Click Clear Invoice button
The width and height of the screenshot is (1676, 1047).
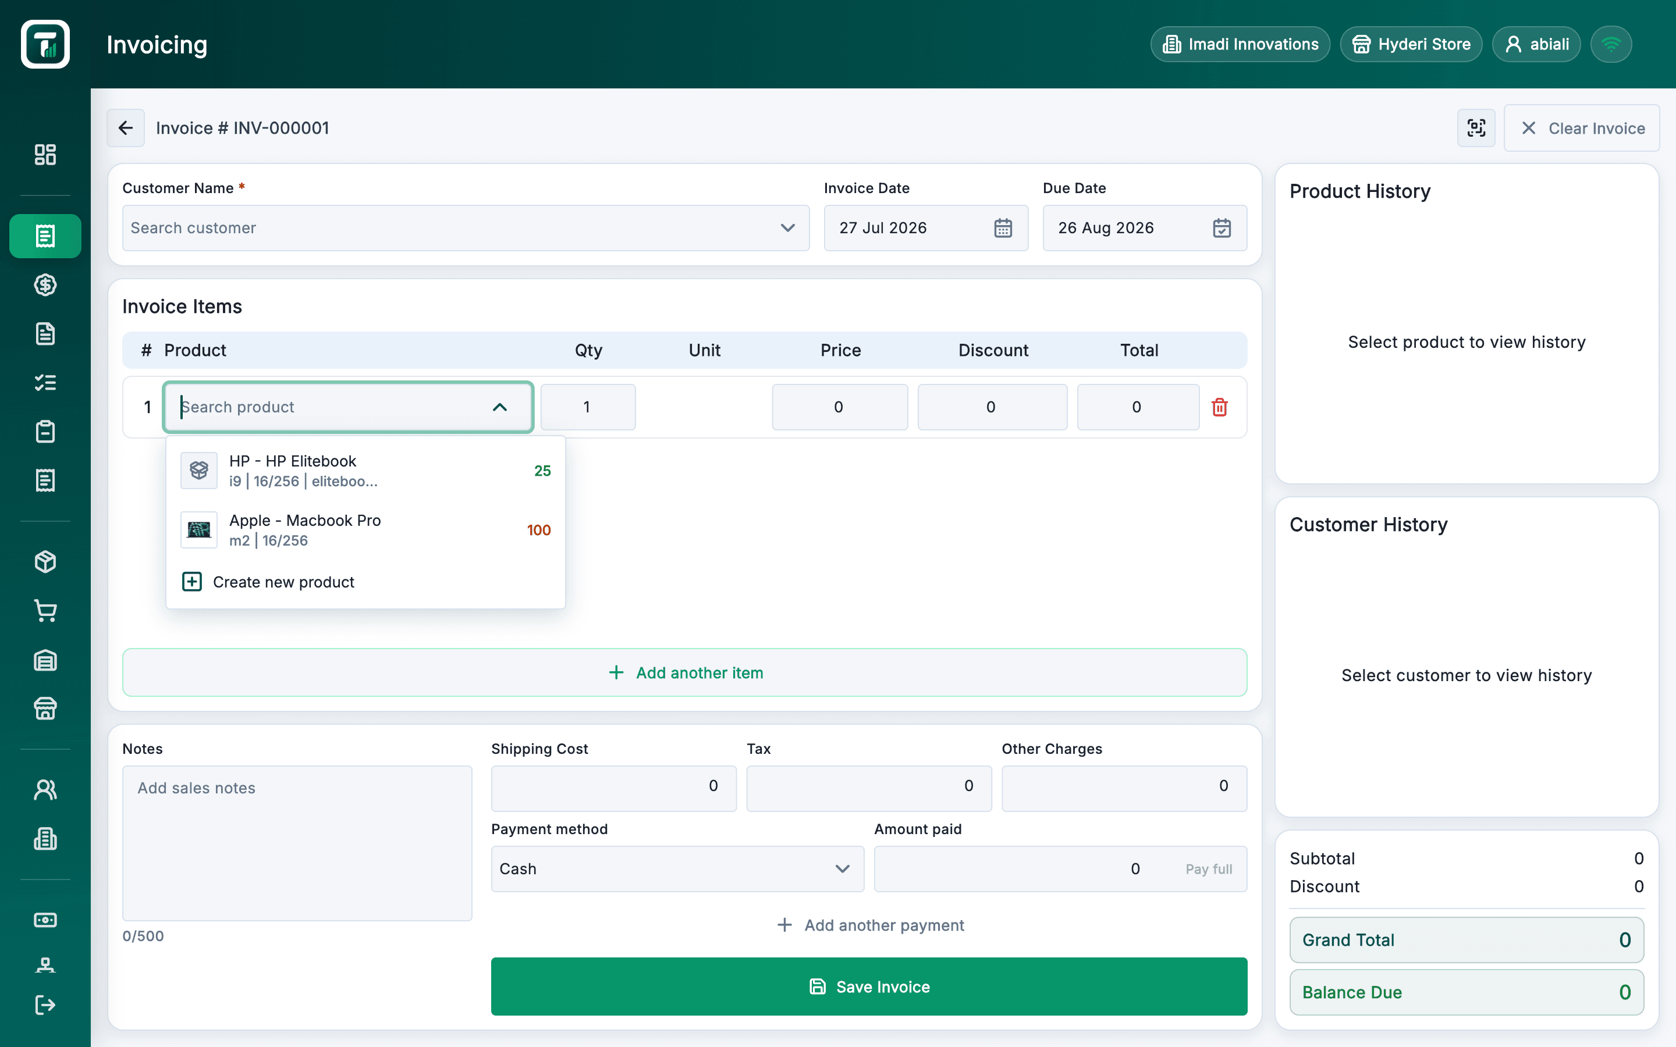(x=1582, y=128)
